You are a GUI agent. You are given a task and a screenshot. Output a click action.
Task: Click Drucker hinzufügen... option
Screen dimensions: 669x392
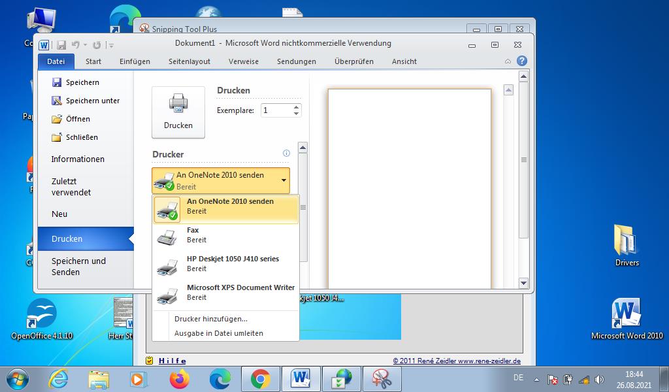coord(211,319)
